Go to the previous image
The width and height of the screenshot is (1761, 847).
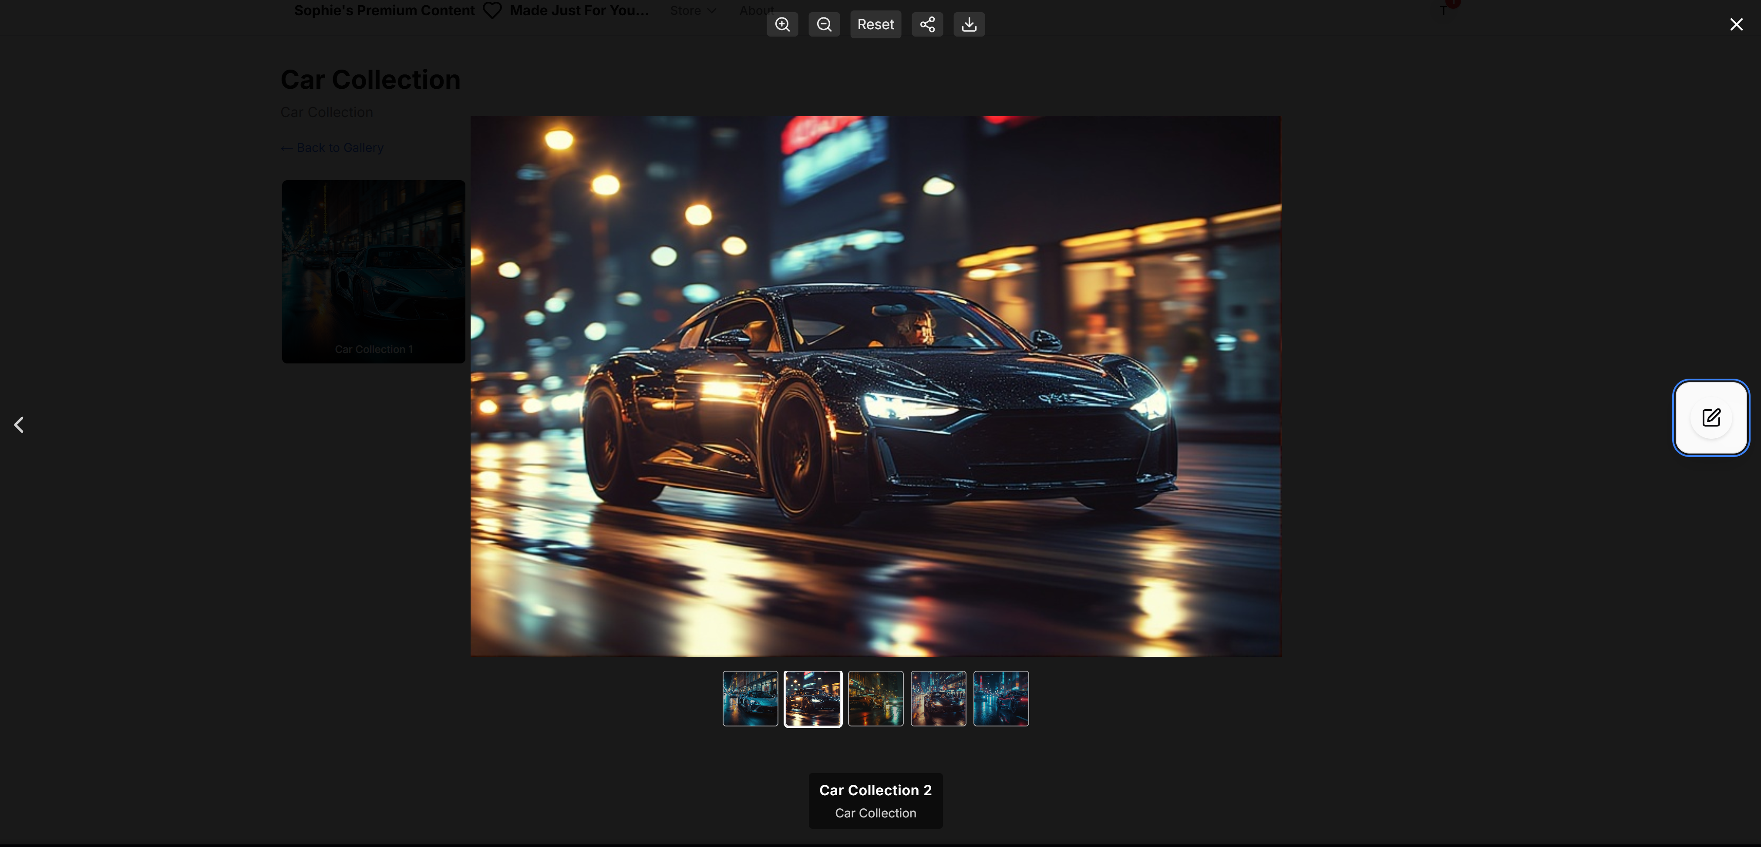pyautogui.click(x=19, y=424)
